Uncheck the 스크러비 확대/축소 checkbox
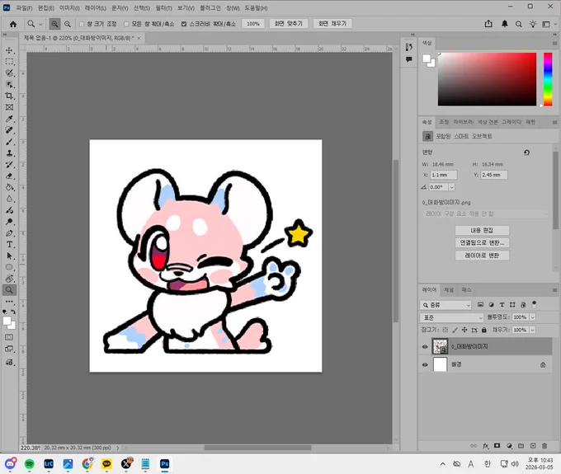561x474 pixels. [x=184, y=24]
